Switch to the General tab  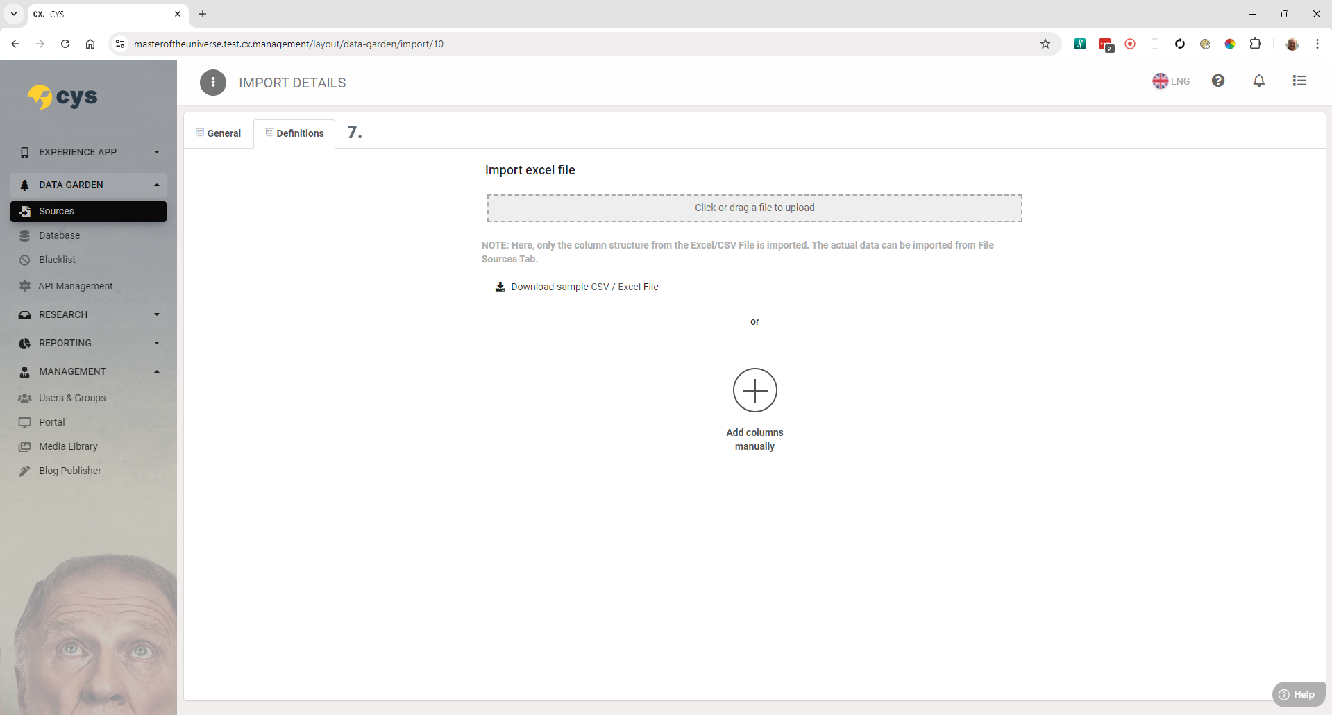[219, 133]
